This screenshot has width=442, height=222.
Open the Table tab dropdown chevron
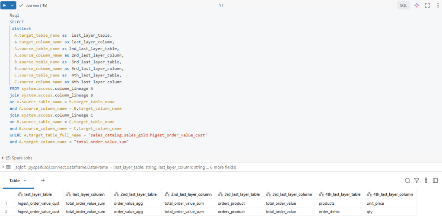[25, 181]
